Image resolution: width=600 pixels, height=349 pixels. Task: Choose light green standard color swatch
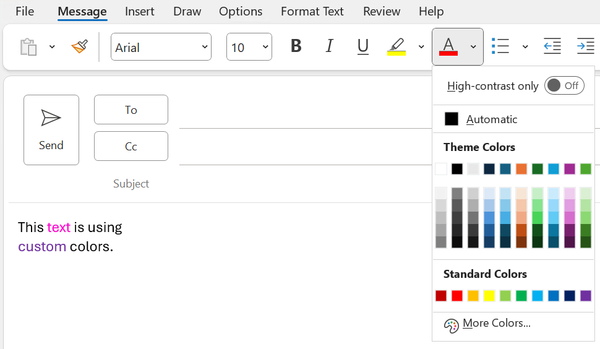(x=505, y=295)
